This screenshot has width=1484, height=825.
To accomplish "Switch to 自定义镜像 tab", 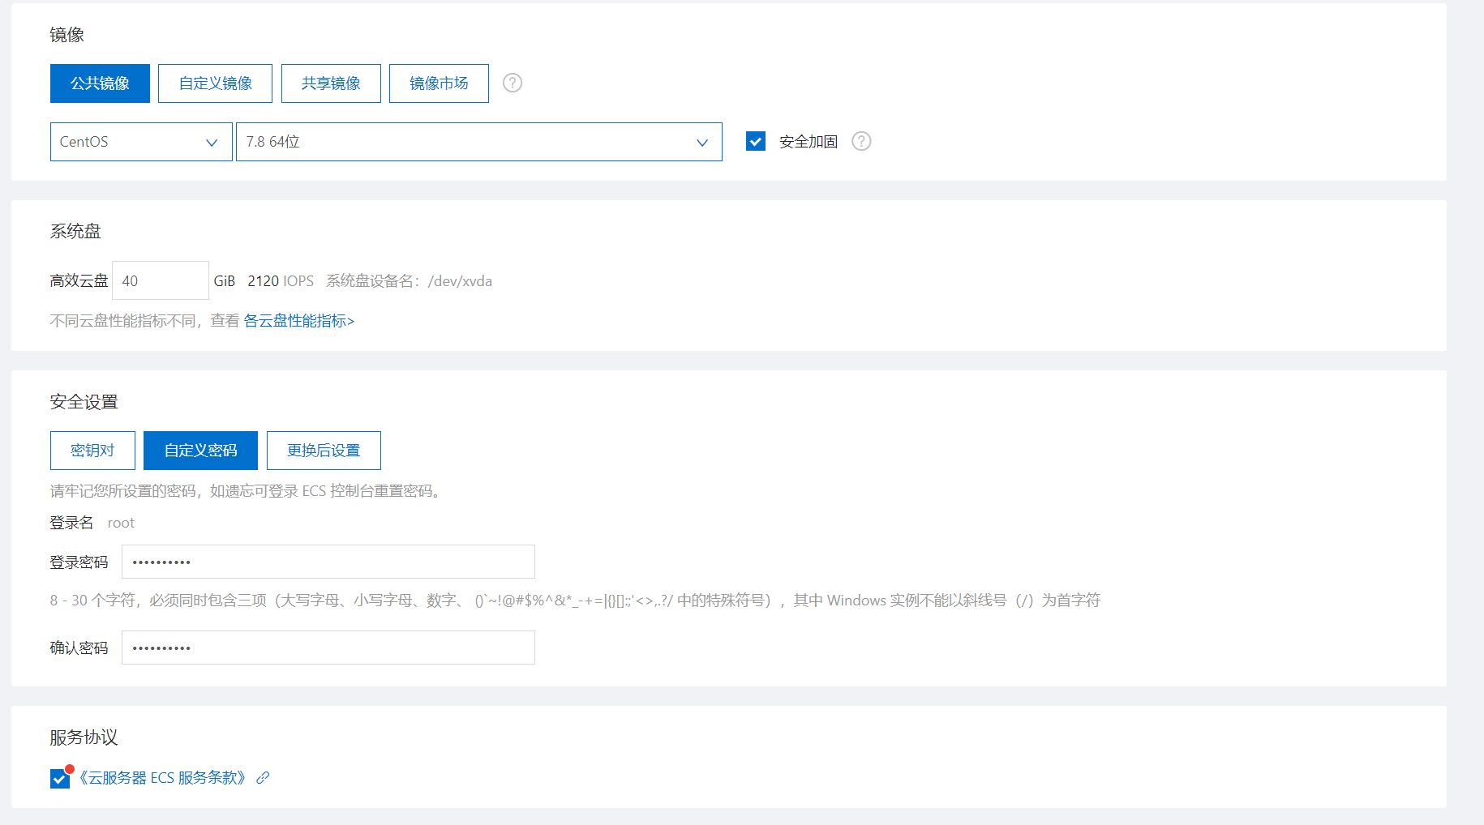I will 215,83.
